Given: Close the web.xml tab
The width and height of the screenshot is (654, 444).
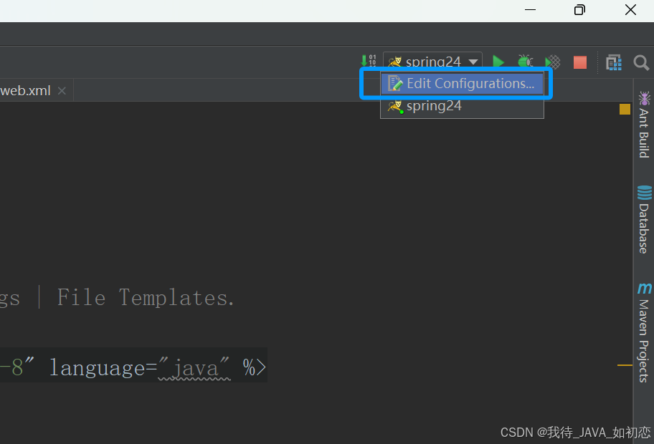Looking at the screenshot, I should [62, 90].
